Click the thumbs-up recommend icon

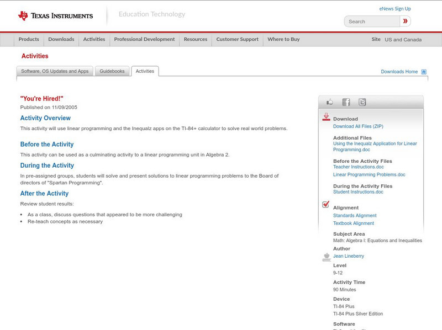click(330, 102)
